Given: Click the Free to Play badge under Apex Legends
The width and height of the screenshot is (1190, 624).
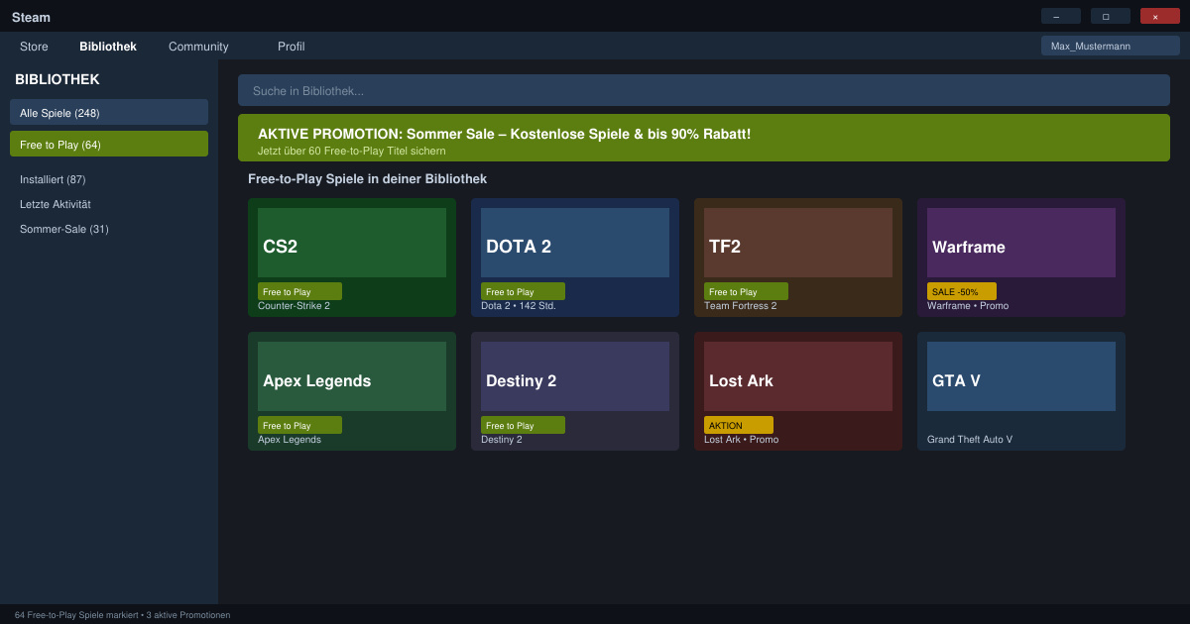Looking at the screenshot, I should tap(299, 425).
